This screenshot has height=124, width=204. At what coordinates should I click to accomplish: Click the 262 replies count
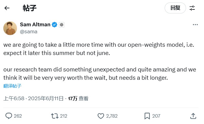pos(18,116)
